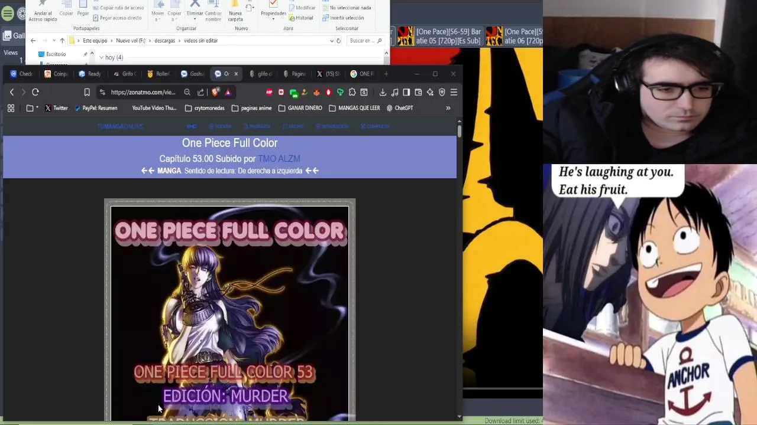Click Anclar al Acceso rápido in Explorer

(x=43, y=11)
